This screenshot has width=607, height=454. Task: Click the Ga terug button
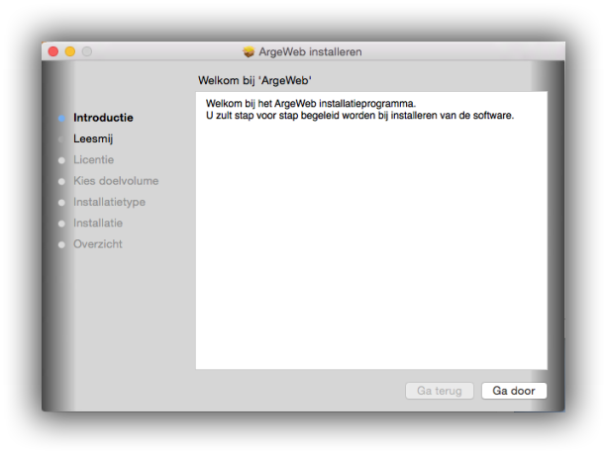(440, 391)
